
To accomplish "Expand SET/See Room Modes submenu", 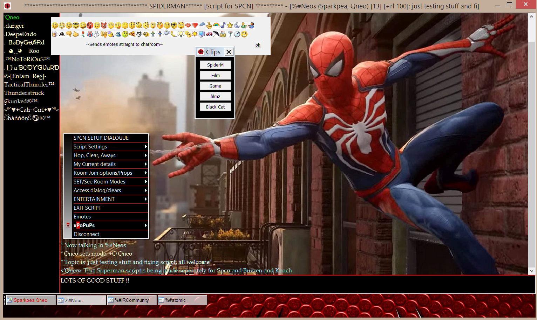I will pyautogui.click(x=110, y=182).
